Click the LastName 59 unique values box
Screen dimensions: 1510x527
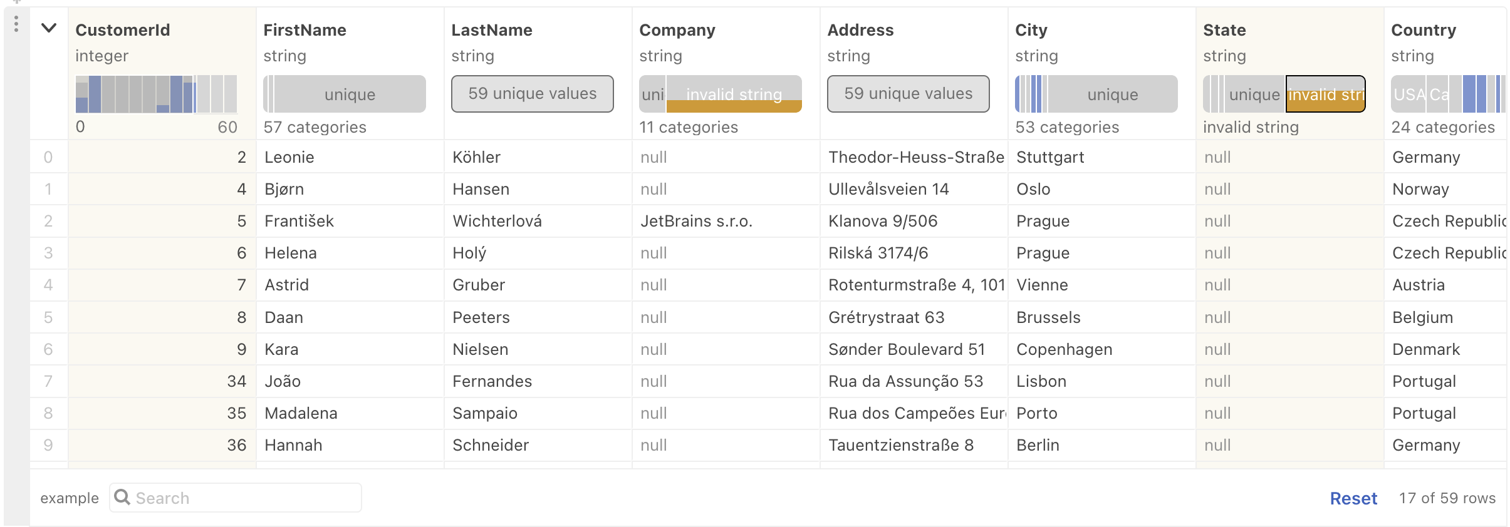pos(532,94)
